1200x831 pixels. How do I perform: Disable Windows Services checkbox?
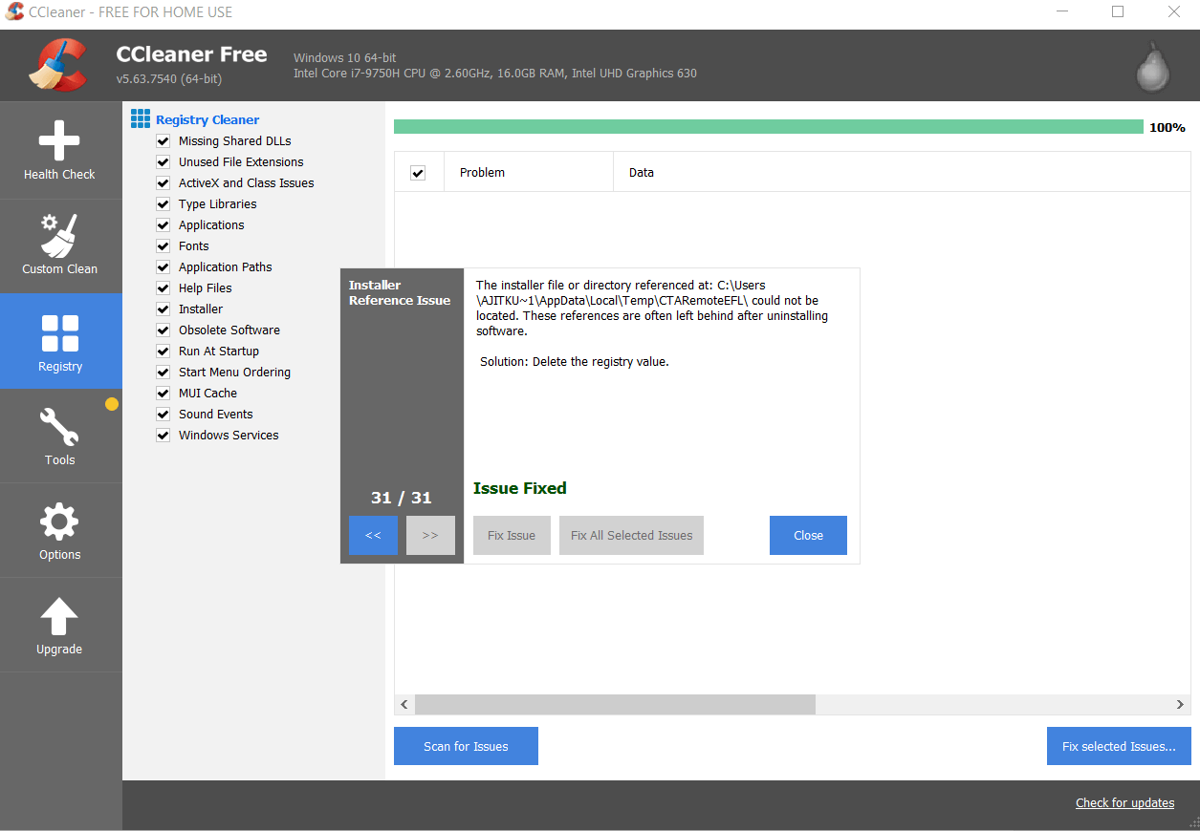pos(164,436)
